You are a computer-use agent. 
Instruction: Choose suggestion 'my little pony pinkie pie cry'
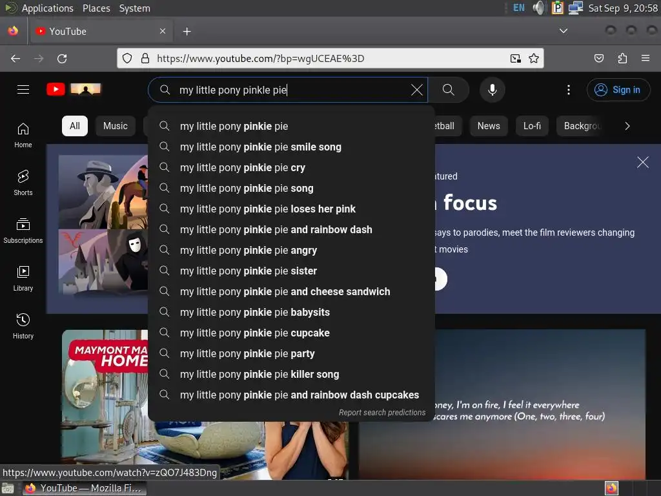291,167
